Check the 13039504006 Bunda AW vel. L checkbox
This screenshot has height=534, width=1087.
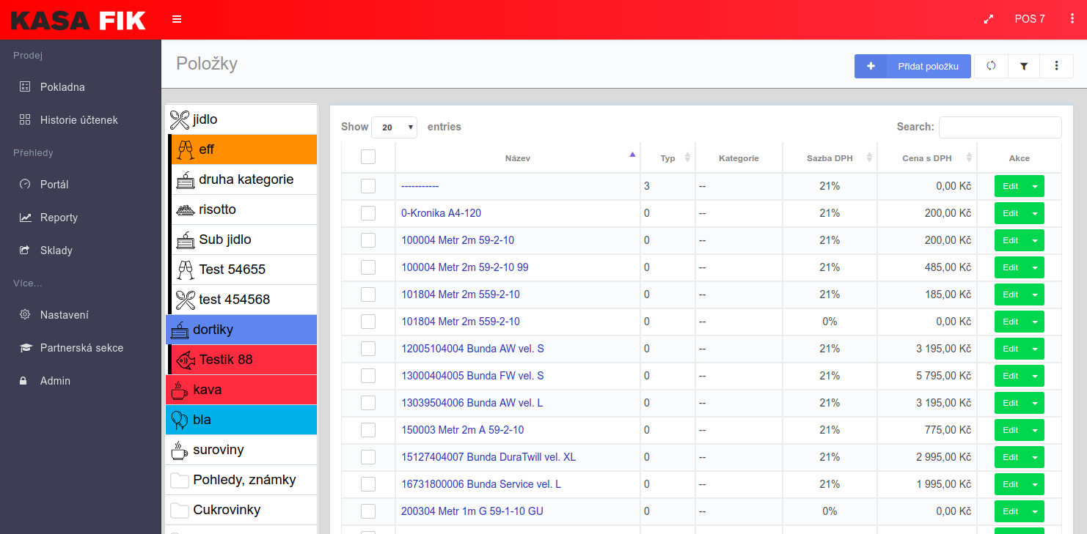368,403
